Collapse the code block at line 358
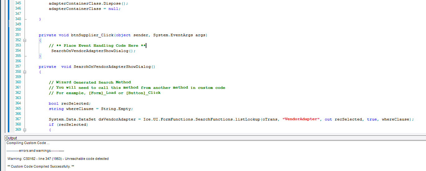Image resolution: width=426 pixels, height=171 pixels. coord(25,72)
